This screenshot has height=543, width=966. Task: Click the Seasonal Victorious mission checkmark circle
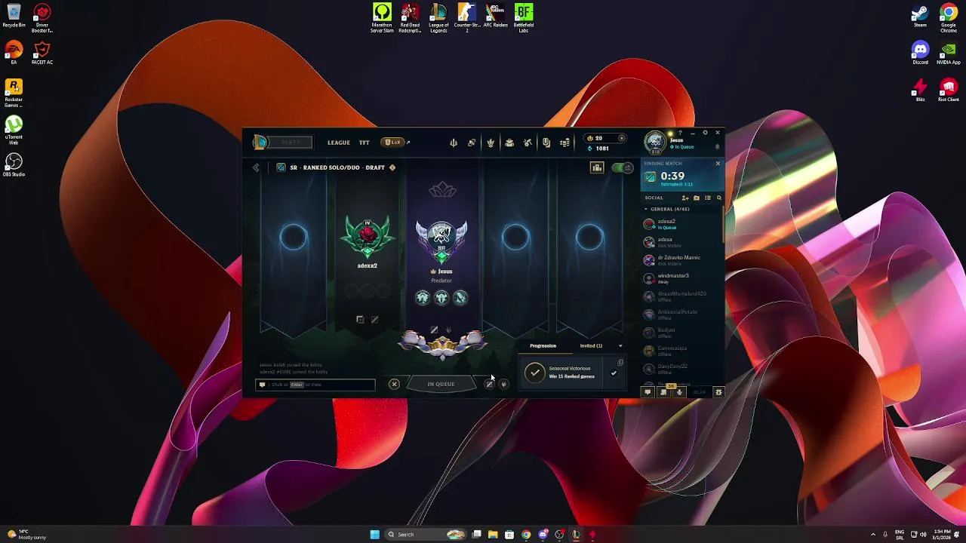point(535,373)
